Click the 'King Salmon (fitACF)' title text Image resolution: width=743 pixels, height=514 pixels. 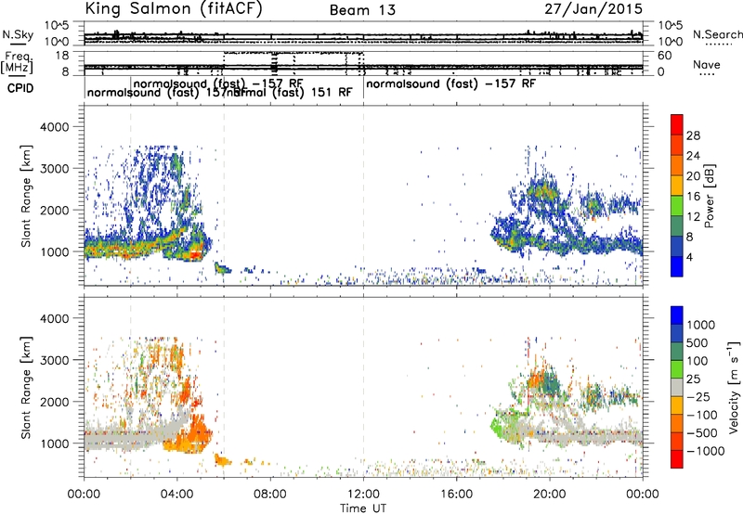[x=174, y=9]
